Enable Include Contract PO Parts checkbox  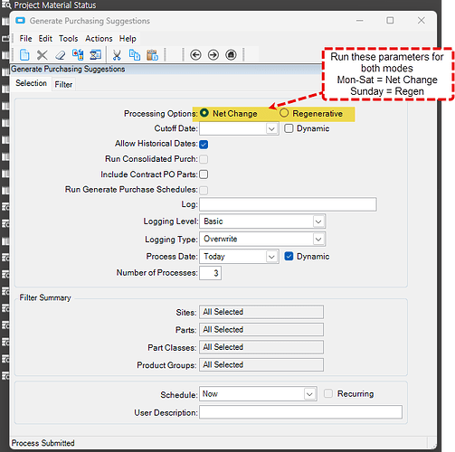204,174
